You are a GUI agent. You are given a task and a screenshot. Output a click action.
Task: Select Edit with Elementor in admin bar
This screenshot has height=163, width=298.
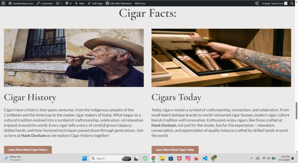[119, 3]
